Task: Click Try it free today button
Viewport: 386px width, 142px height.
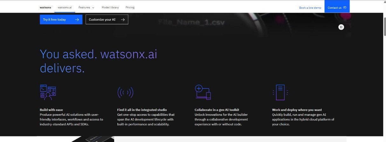Action: point(61,20)
